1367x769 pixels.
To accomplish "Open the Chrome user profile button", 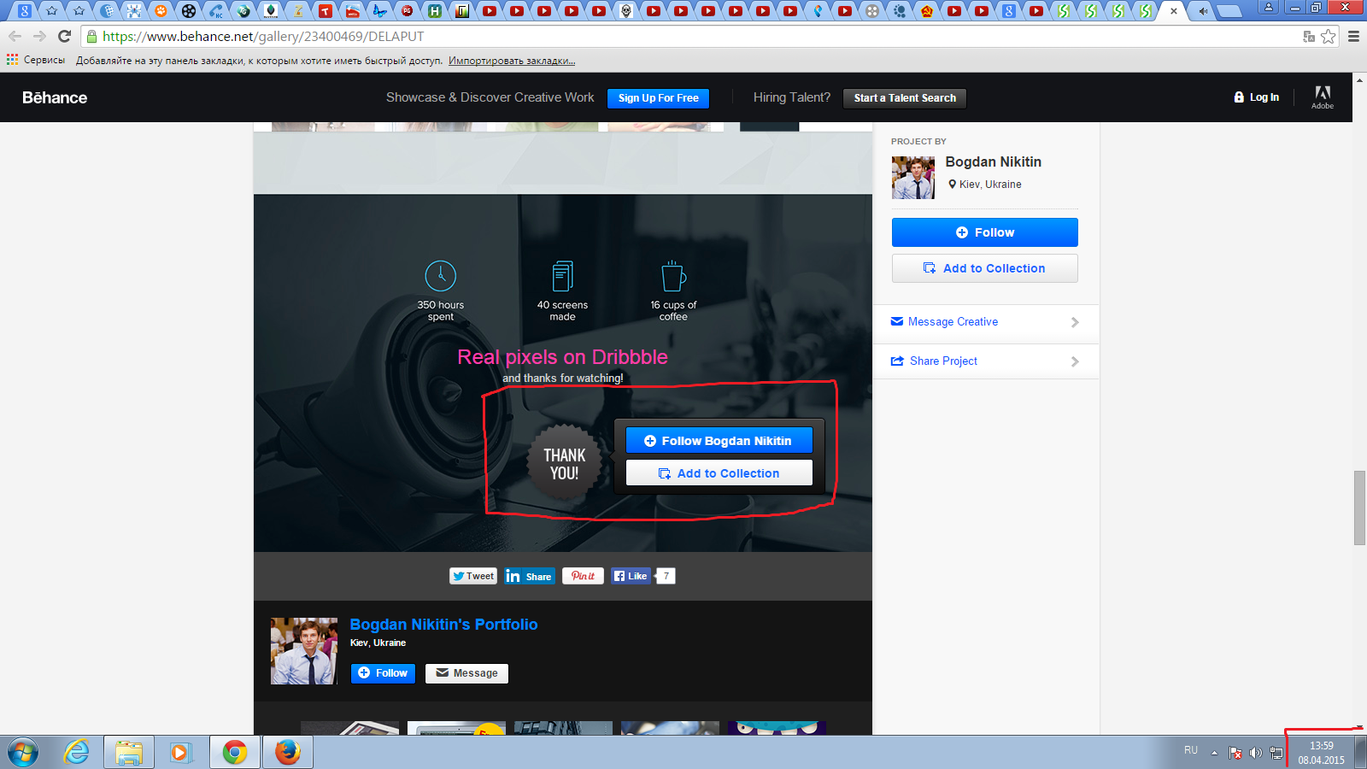I will 1269,7.
